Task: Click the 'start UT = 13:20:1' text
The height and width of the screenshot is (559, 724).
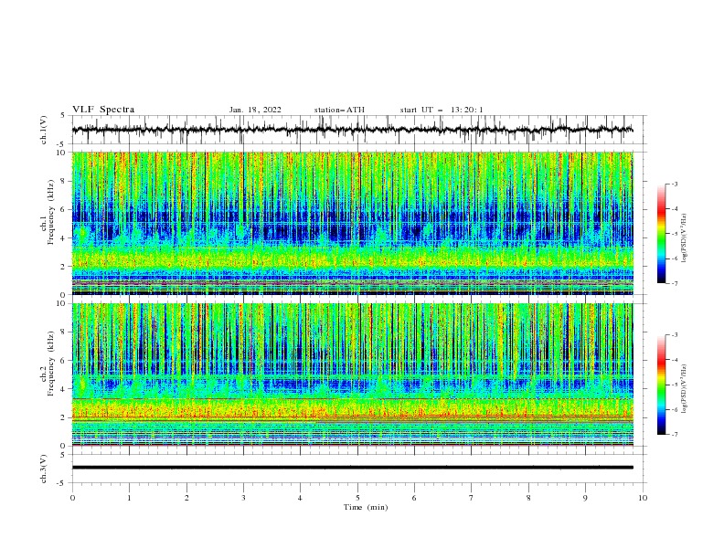Action: tap(442, 110)
